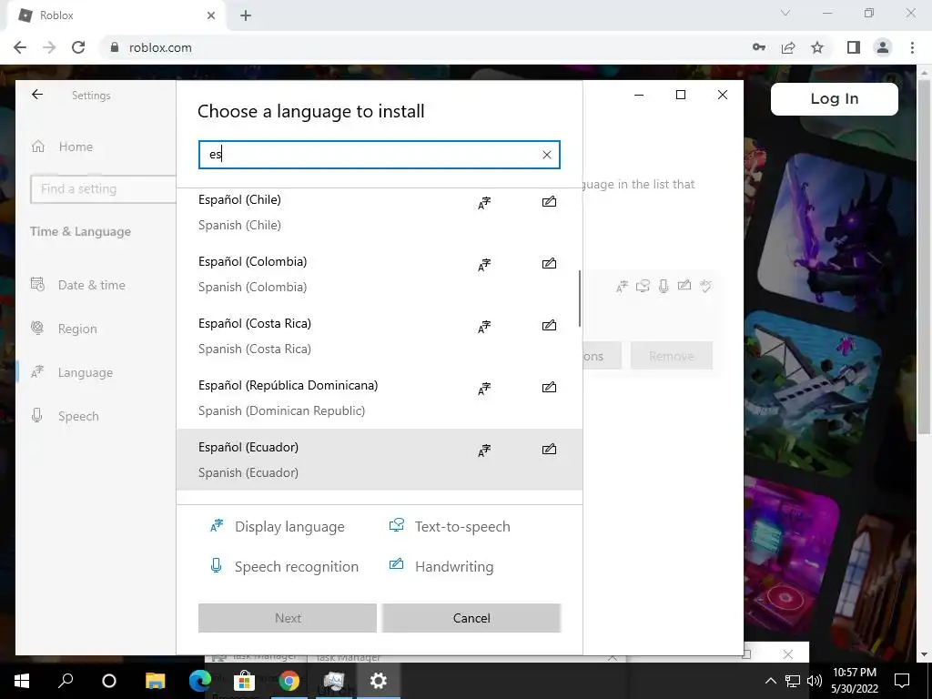Show hidden system tray icons
Screen dimensions: 932x699
point(770,681)
